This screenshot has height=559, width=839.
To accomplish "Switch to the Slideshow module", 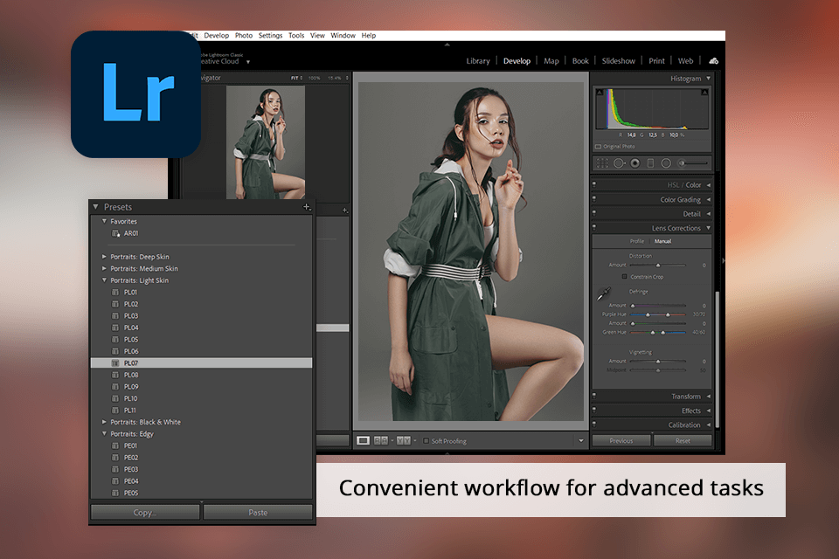I will [619, 61].
